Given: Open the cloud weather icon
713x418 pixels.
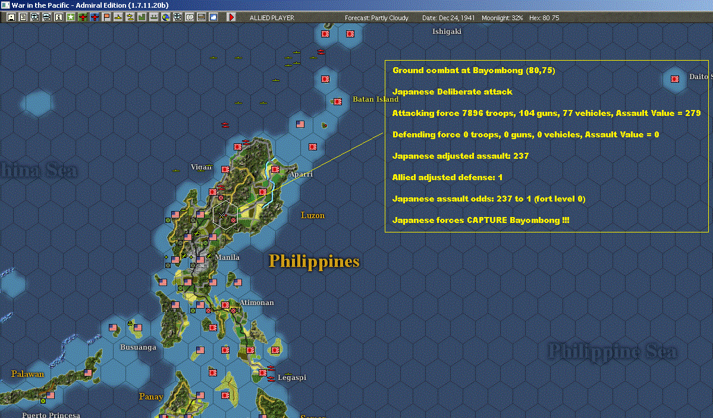Looking at the screenshot, I should click(x=213, y=17).
